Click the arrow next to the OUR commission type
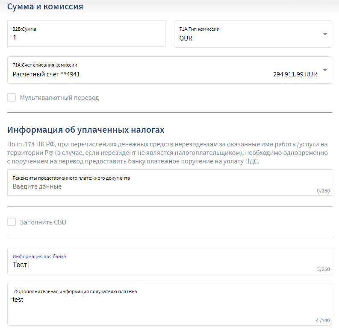This screenshot has height=329, width=339. point(325,34)
